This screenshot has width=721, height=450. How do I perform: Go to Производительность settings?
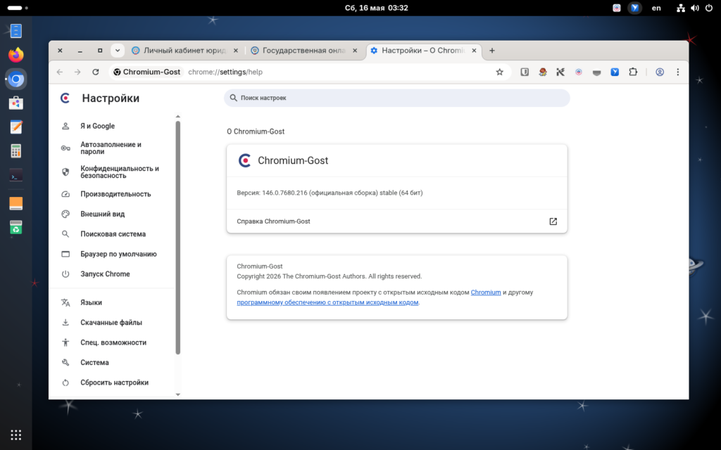pyautogui.click(x=113, y=194)
